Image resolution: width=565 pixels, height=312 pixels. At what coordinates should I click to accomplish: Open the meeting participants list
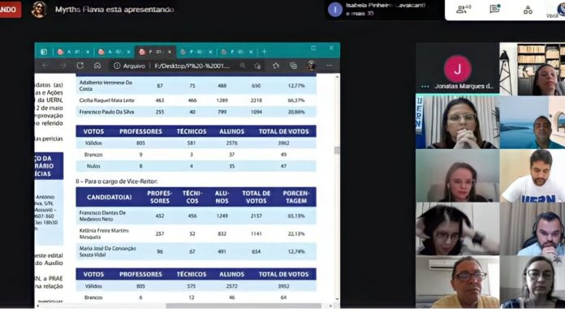464,10
